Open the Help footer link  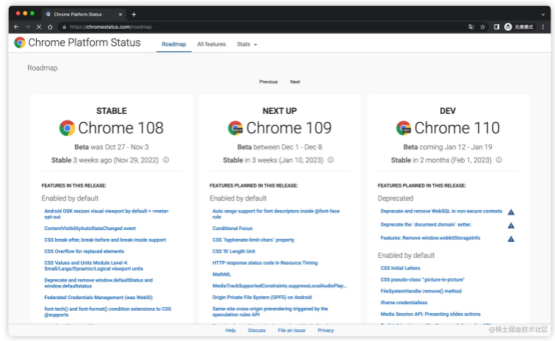(x=230, y=331)
